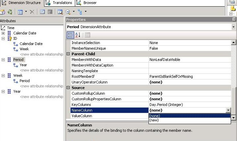Click the Add Business Intelligence toolbar icon
Image resolution: width=237 pixels, height=141 pixels.
click(3, 12)
